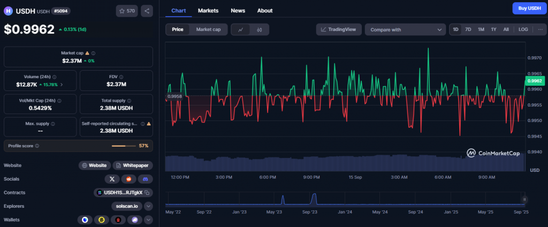Open the Compare with dropdown
This screenshot has height=227, width=548.
(406, 30)
